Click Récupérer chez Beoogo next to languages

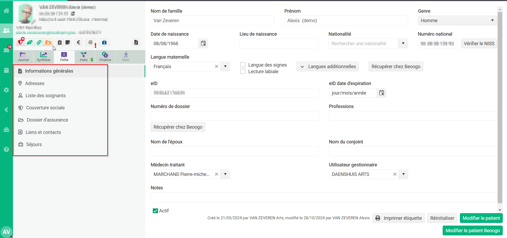pyautogui.click(x=396, y=66)
